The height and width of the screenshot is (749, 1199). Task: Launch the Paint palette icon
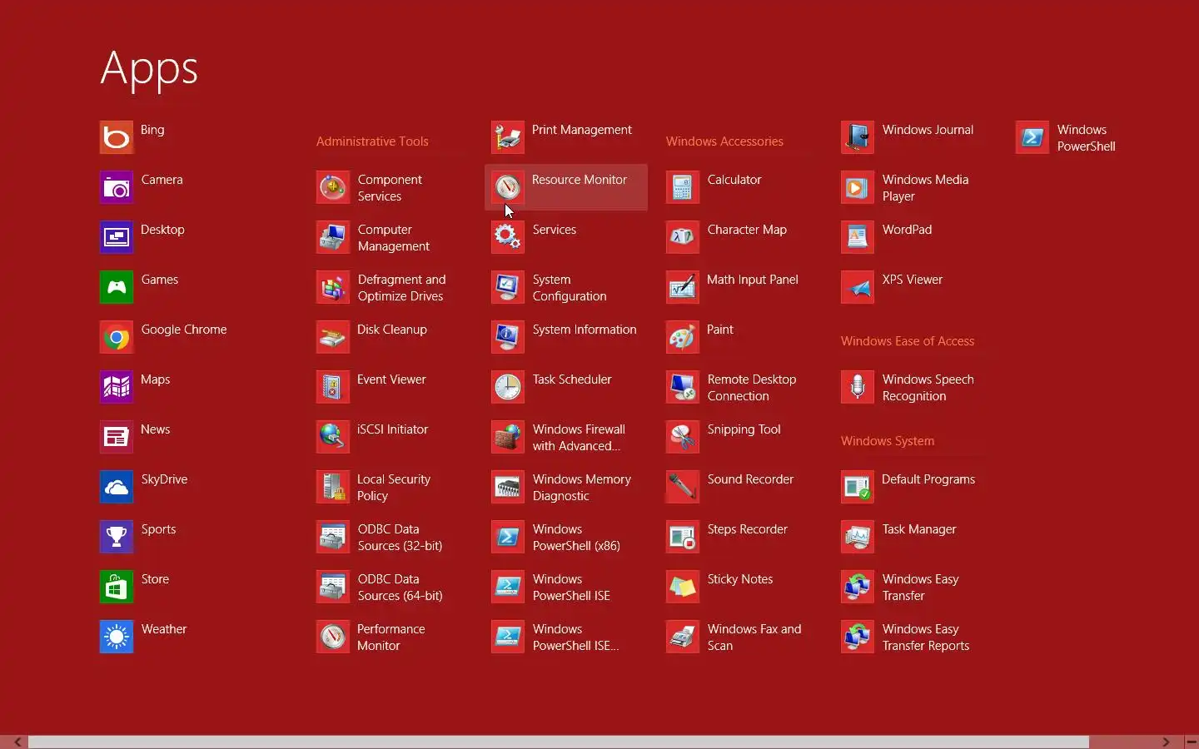[683, 337]
